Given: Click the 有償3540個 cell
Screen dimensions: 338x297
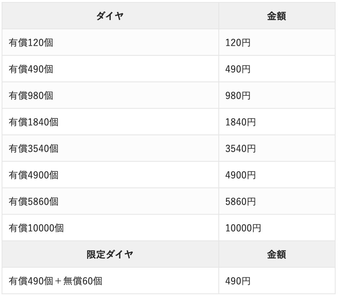Looking at the screenshot, I should tap(33, 148).
